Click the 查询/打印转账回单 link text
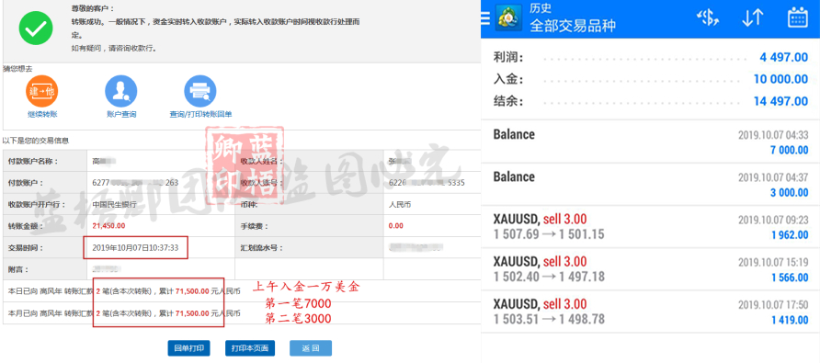Screen dimensions: 820x363 point(200,114)
